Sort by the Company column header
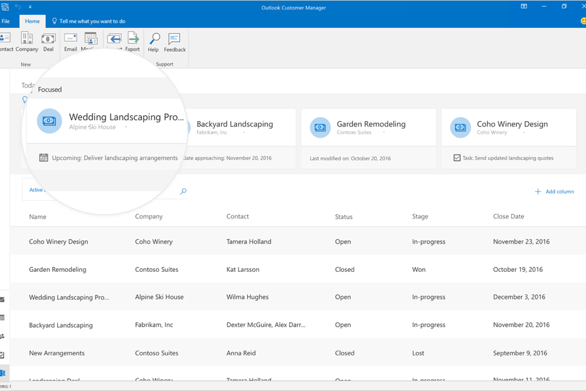The image size is (586, 391). [149, 217]
